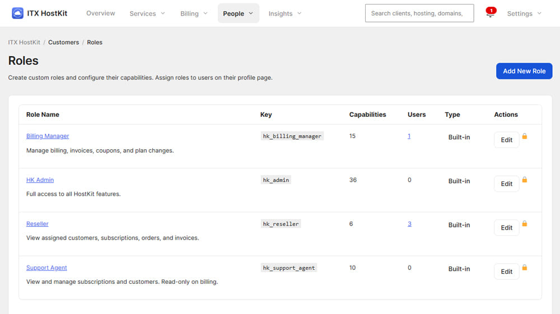
Task: Click the Users column header
Action: (x=417, y=115)
